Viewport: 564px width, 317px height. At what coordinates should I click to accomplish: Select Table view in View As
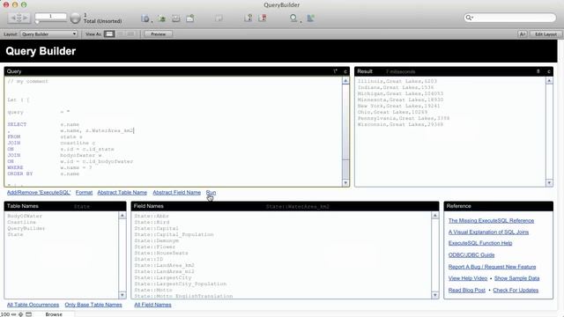coord(130,34)
